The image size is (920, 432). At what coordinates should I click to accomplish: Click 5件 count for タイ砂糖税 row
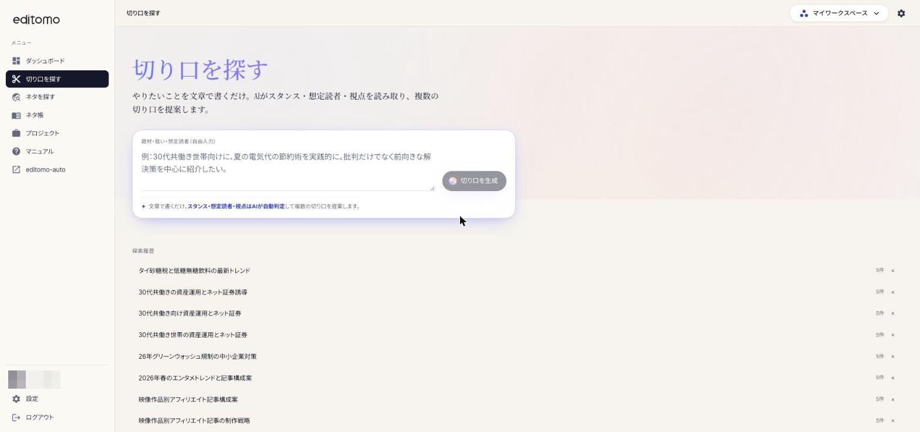[x=880, y=271]
